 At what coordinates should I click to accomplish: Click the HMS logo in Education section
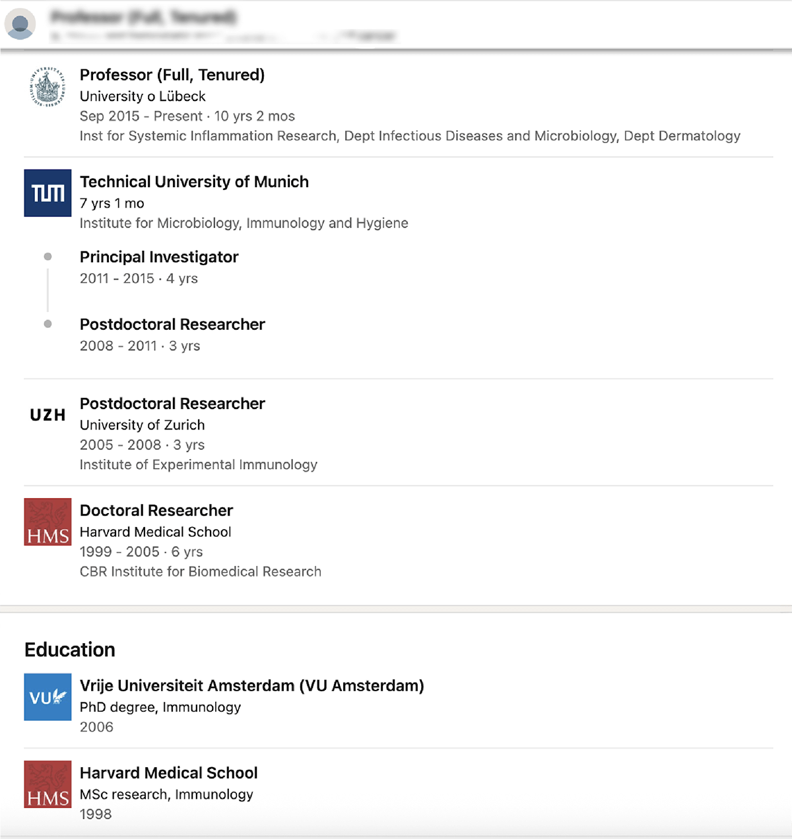point(48,784)
